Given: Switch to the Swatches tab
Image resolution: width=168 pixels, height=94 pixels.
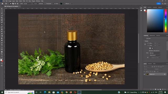Looking at the screenshot, I should (x=149, y=7).
